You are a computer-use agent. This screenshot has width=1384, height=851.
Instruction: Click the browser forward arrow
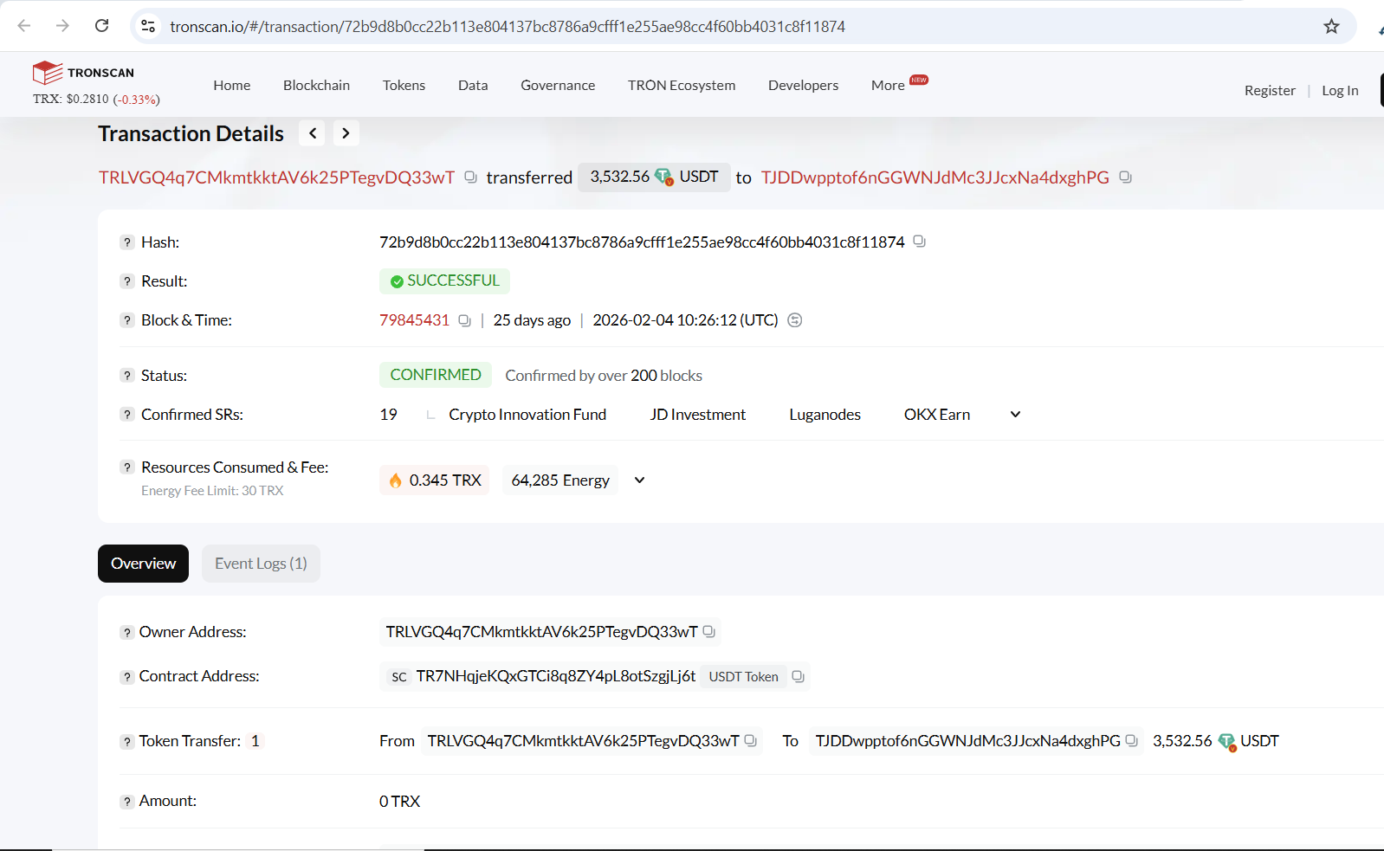coord(62,26)
